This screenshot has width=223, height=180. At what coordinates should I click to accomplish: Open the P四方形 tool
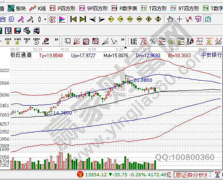pyautogui.click(x=63, y=9)
